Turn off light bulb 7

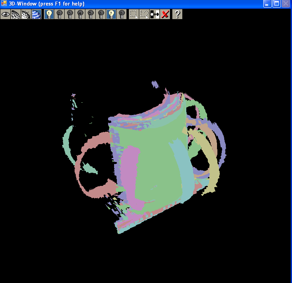coord(111,14)
